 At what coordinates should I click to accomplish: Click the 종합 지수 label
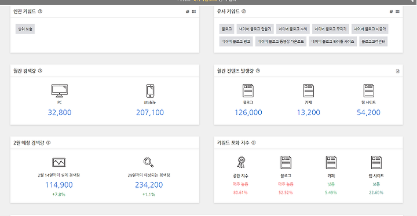tap(241, 176)
